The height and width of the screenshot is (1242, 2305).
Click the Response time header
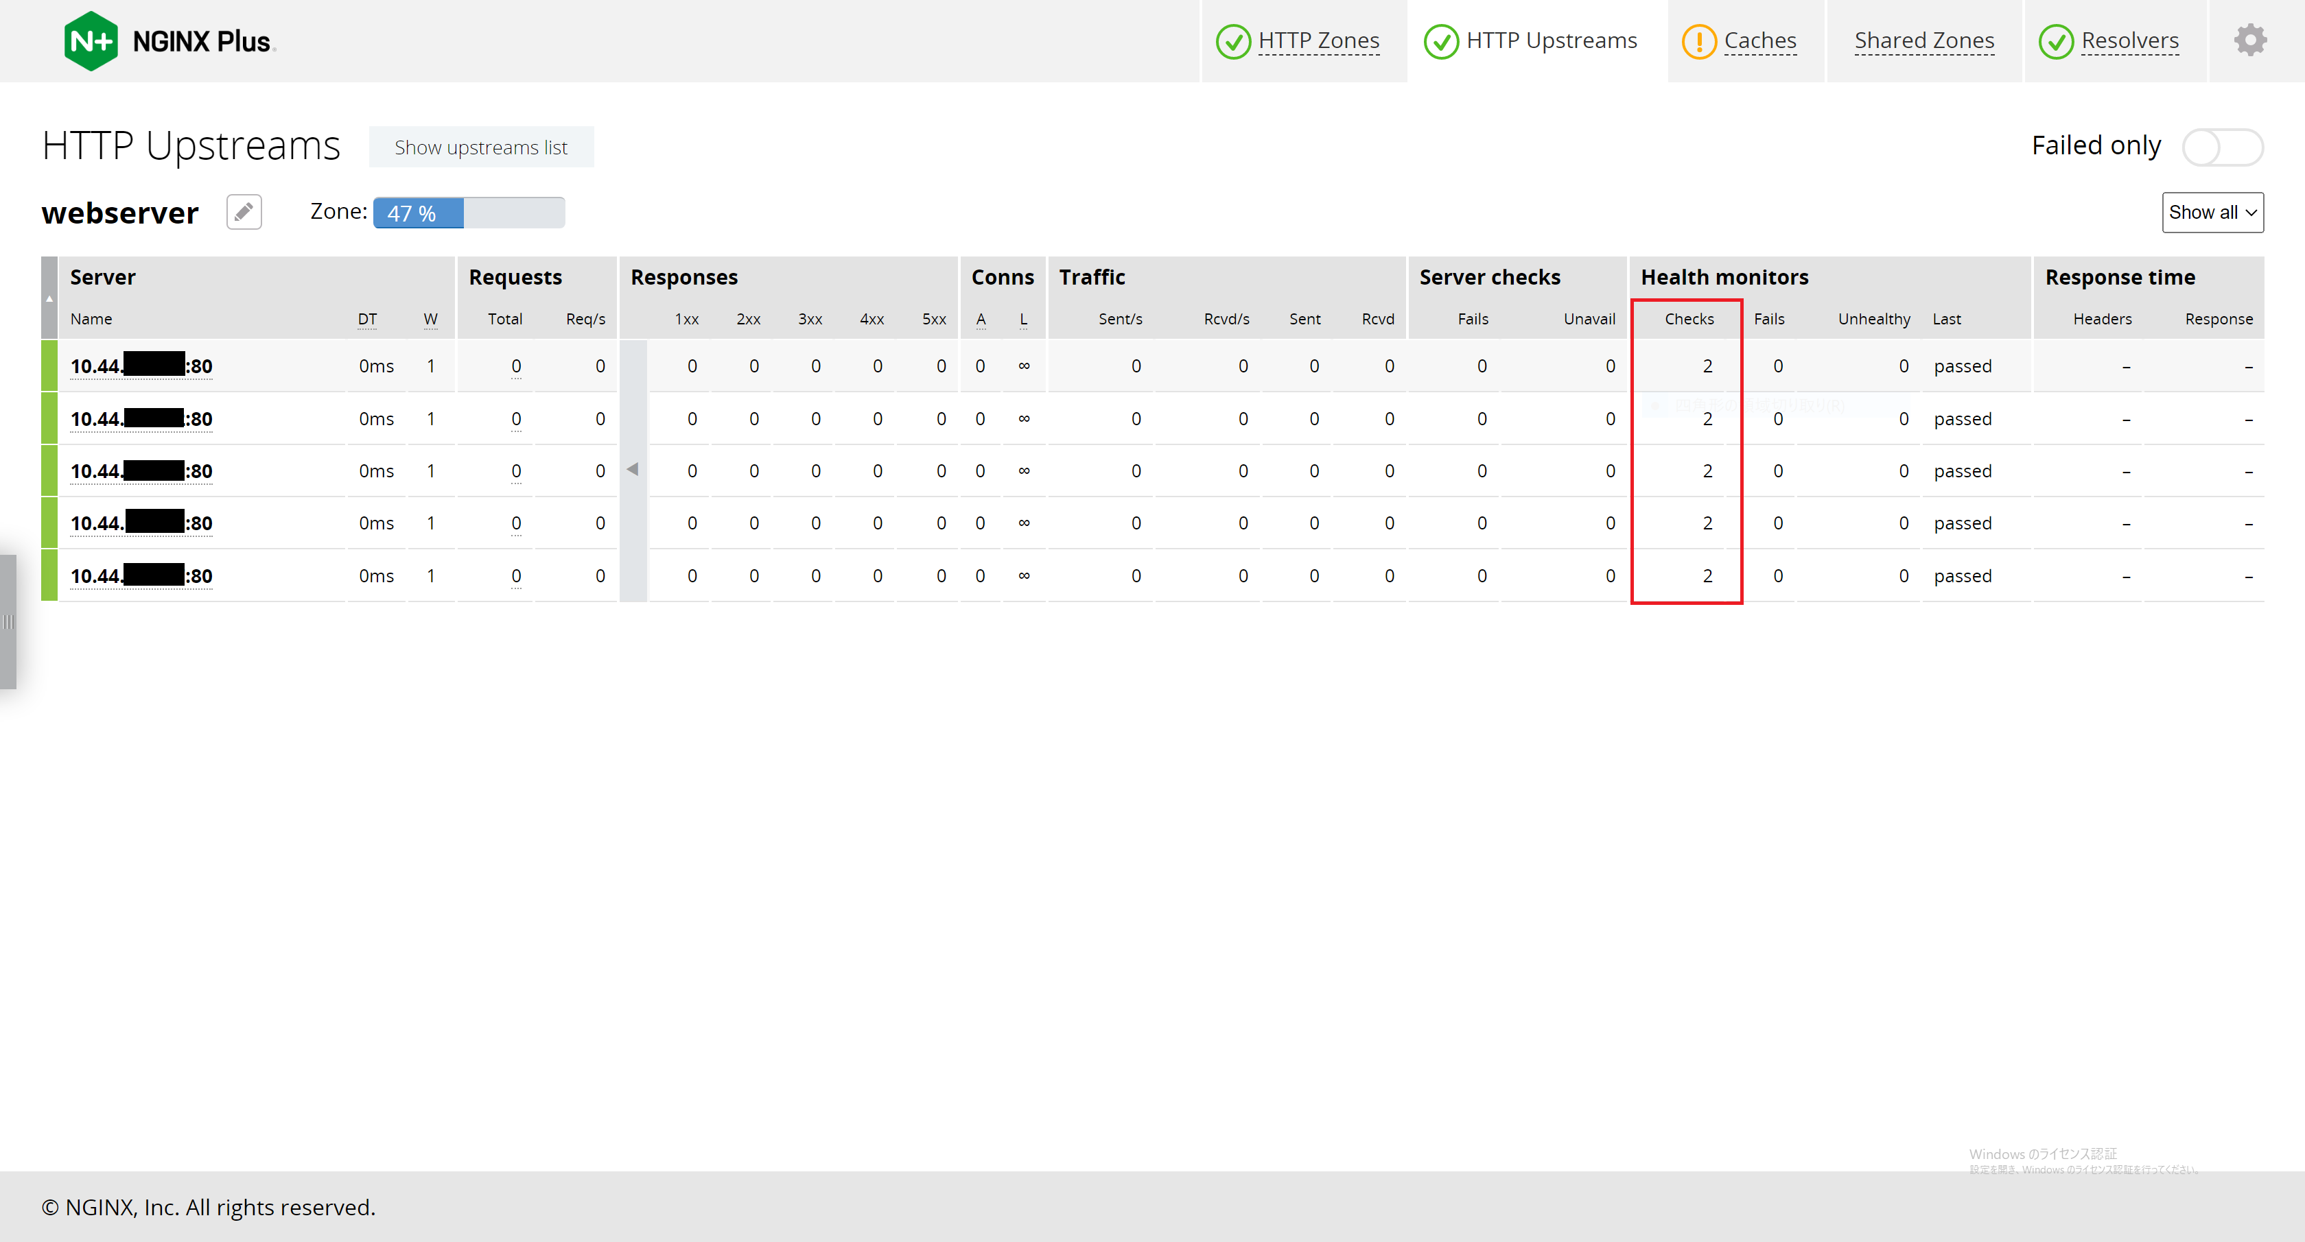(2120, 277)
